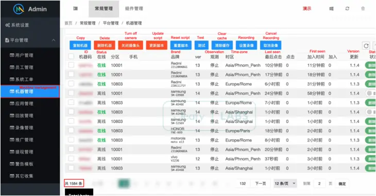The height and width of the screenshot is (196, 376).
Task: Collapse the 平台管理 sidebar section
Action: point(30,40)
